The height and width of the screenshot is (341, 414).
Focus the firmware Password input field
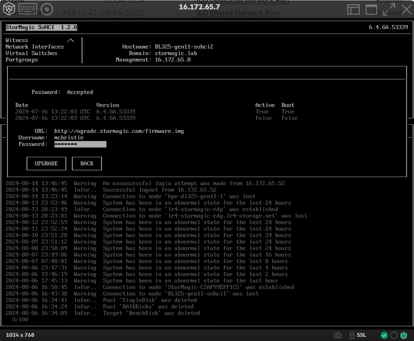click(x=80, y=144)
